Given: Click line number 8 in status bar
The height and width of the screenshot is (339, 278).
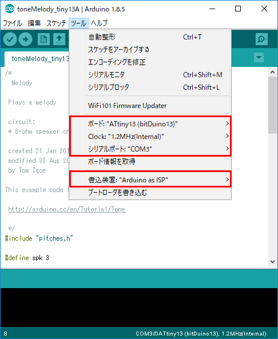Looking at the screenshot, I should click(x=5, y=334).
